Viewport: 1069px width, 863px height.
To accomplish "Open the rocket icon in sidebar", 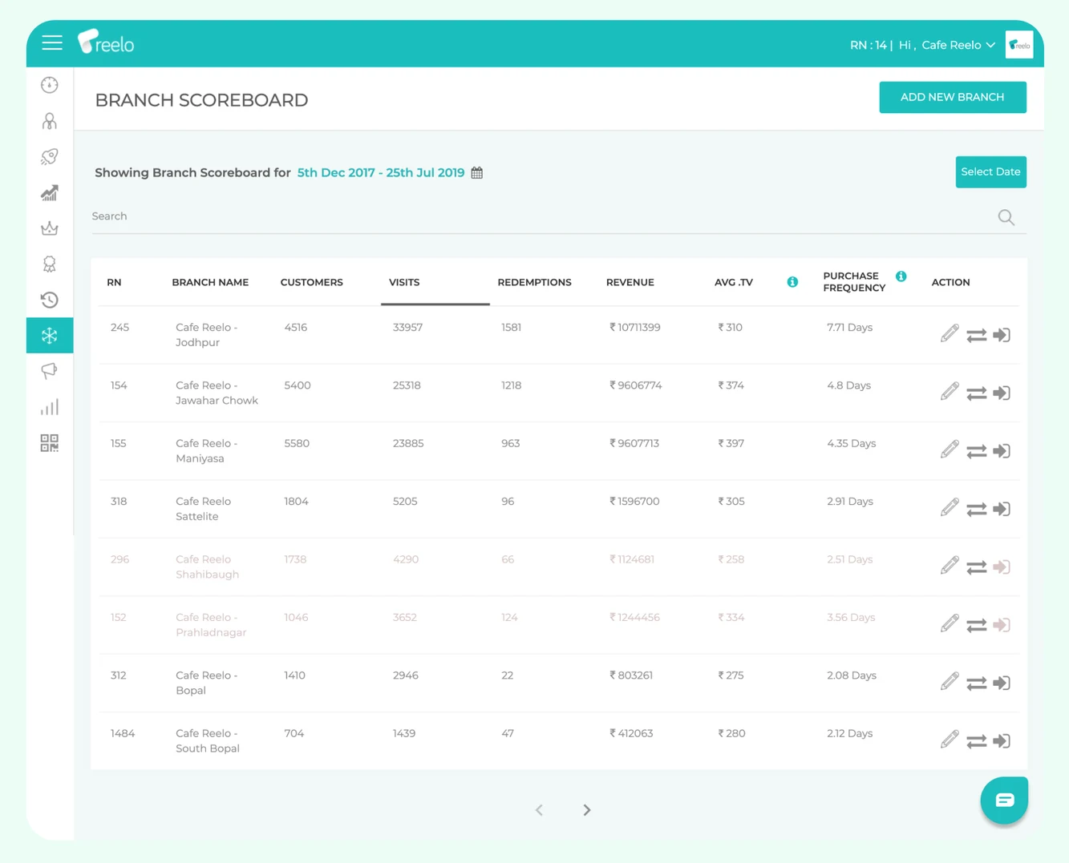I will [50, 157].
